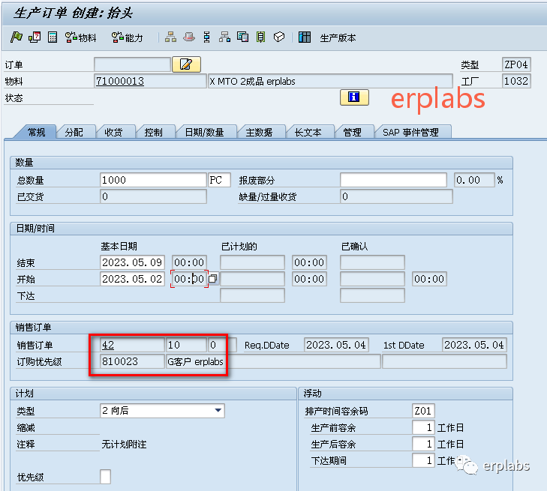Click the scrap percentage field 0.00
The height and width of the screenshot is (491, 547).
[474, 180]
